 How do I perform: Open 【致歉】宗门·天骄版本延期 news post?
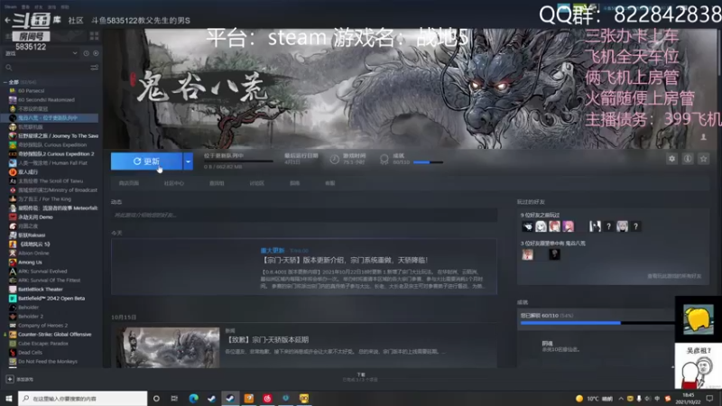coord(266,340)
